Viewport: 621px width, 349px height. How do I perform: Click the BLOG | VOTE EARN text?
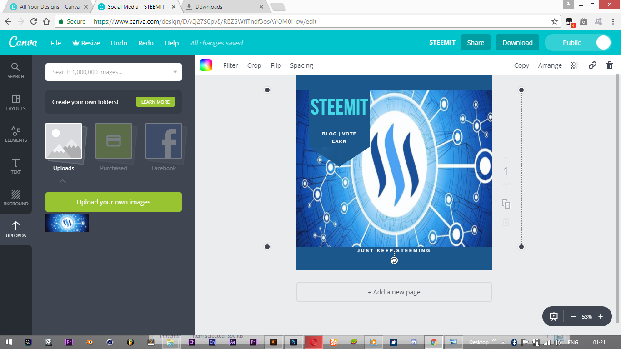tap(339, 137)
